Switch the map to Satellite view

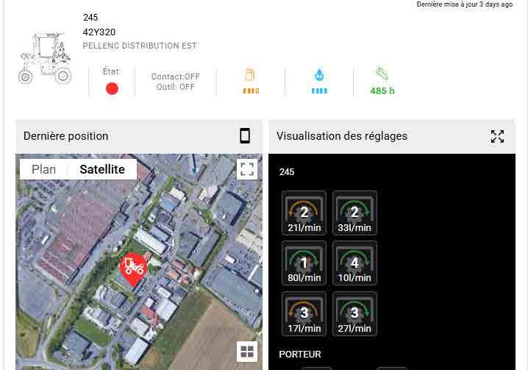(x=102, y=169)
